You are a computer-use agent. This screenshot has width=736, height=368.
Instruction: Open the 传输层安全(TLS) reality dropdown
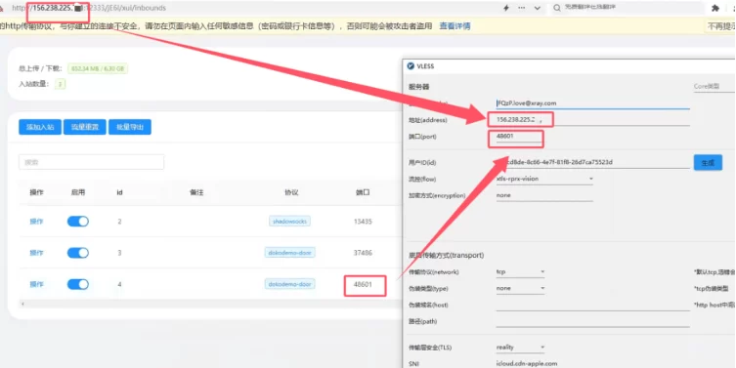click(x=520, y=348)
